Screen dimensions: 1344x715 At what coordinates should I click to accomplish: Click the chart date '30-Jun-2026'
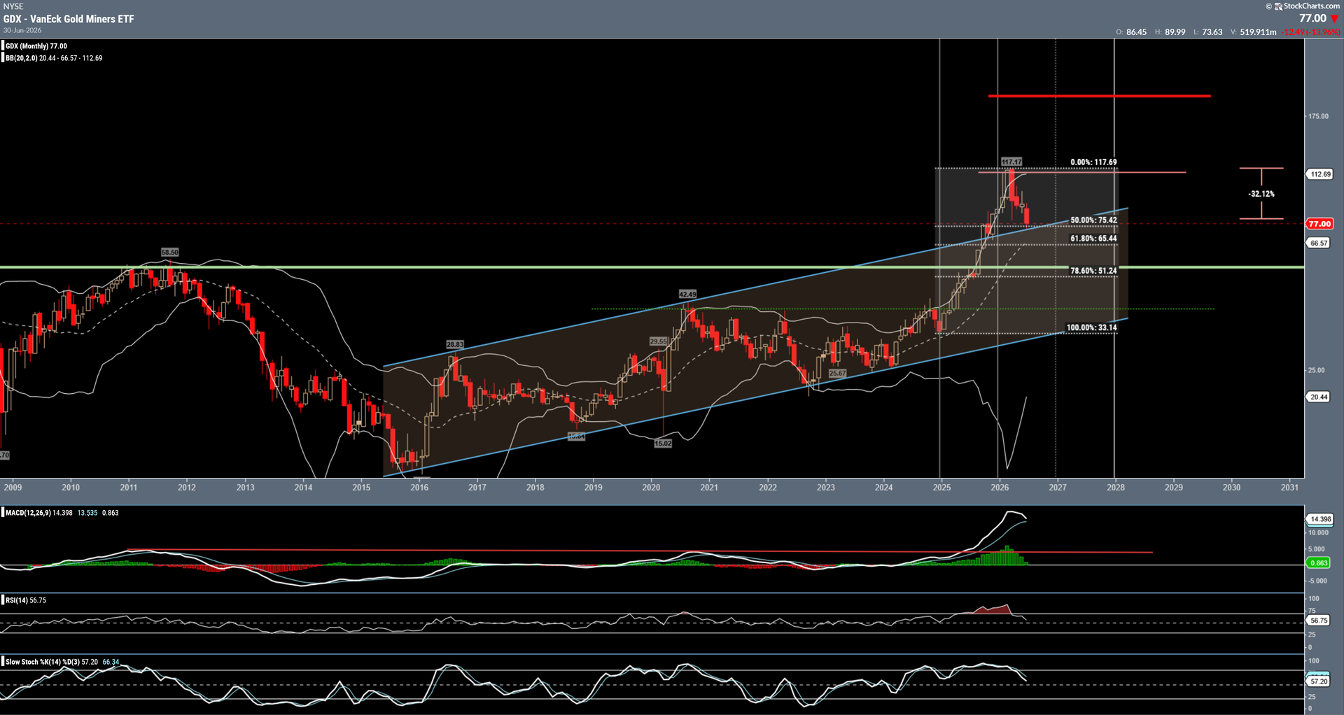click(22, 31)
